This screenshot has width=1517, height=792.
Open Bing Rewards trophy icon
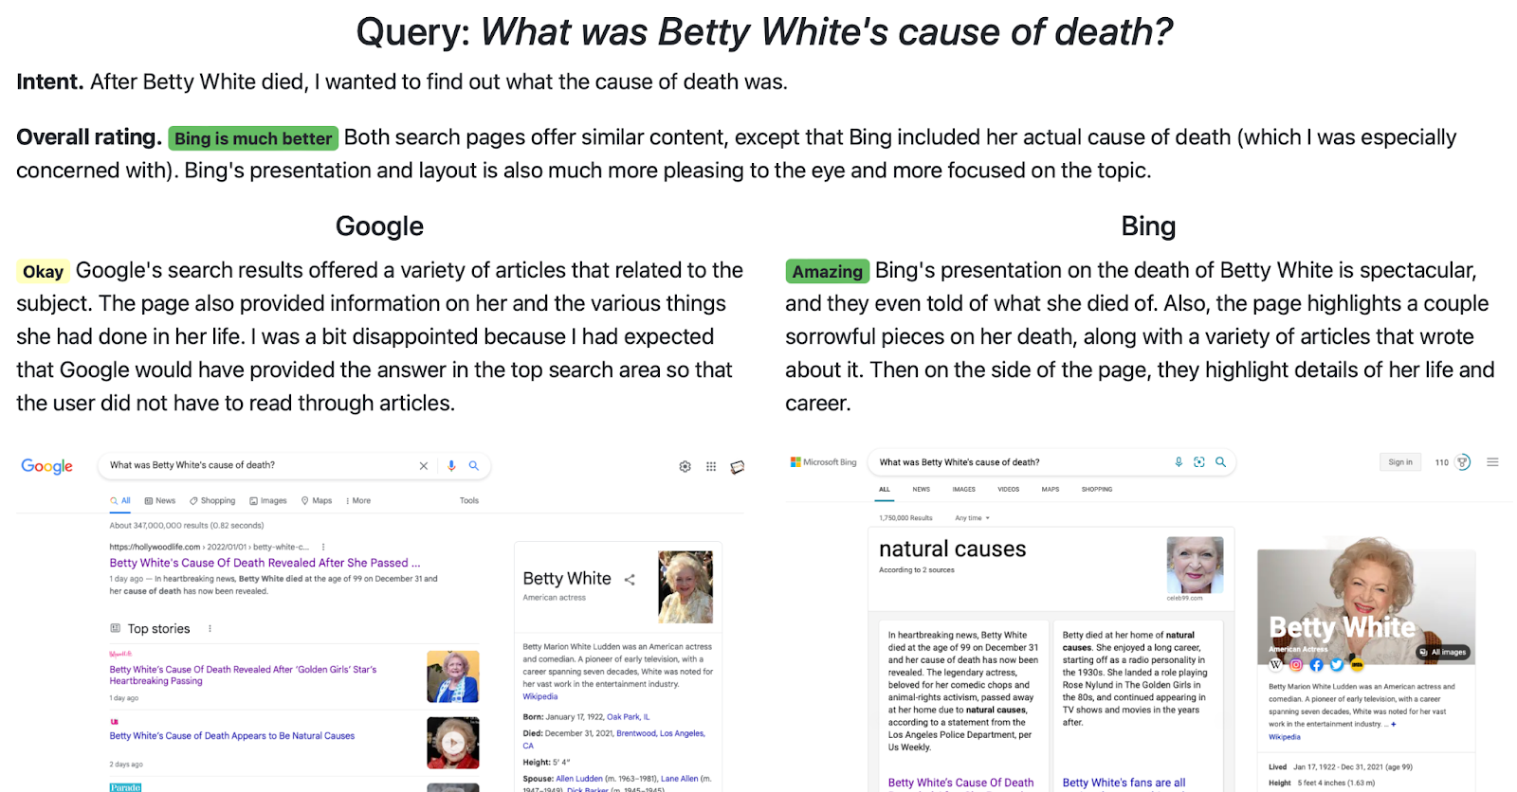click(x=1463, y=462)
